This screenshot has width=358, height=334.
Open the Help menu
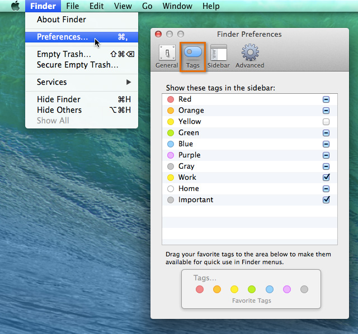[x=211, y=6]
